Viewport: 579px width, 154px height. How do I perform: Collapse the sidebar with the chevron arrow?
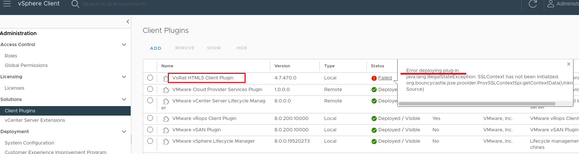point(127,22)
